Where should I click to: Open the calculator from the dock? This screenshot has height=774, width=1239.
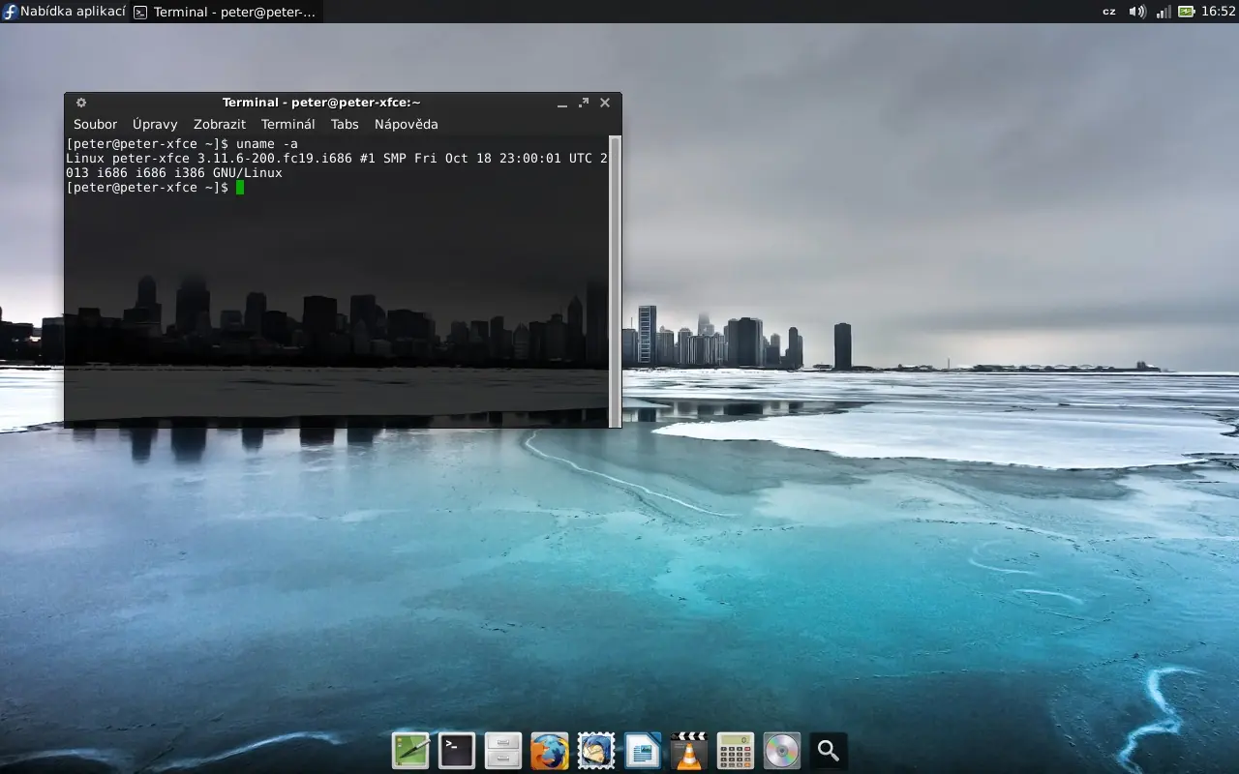click(x=736, y=751)
